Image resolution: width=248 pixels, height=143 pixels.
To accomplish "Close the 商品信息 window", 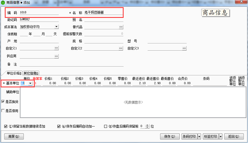I will (x=241, y=2).
